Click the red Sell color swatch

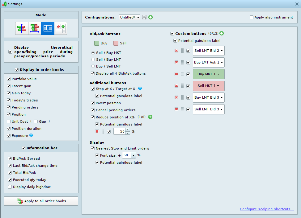116,43
